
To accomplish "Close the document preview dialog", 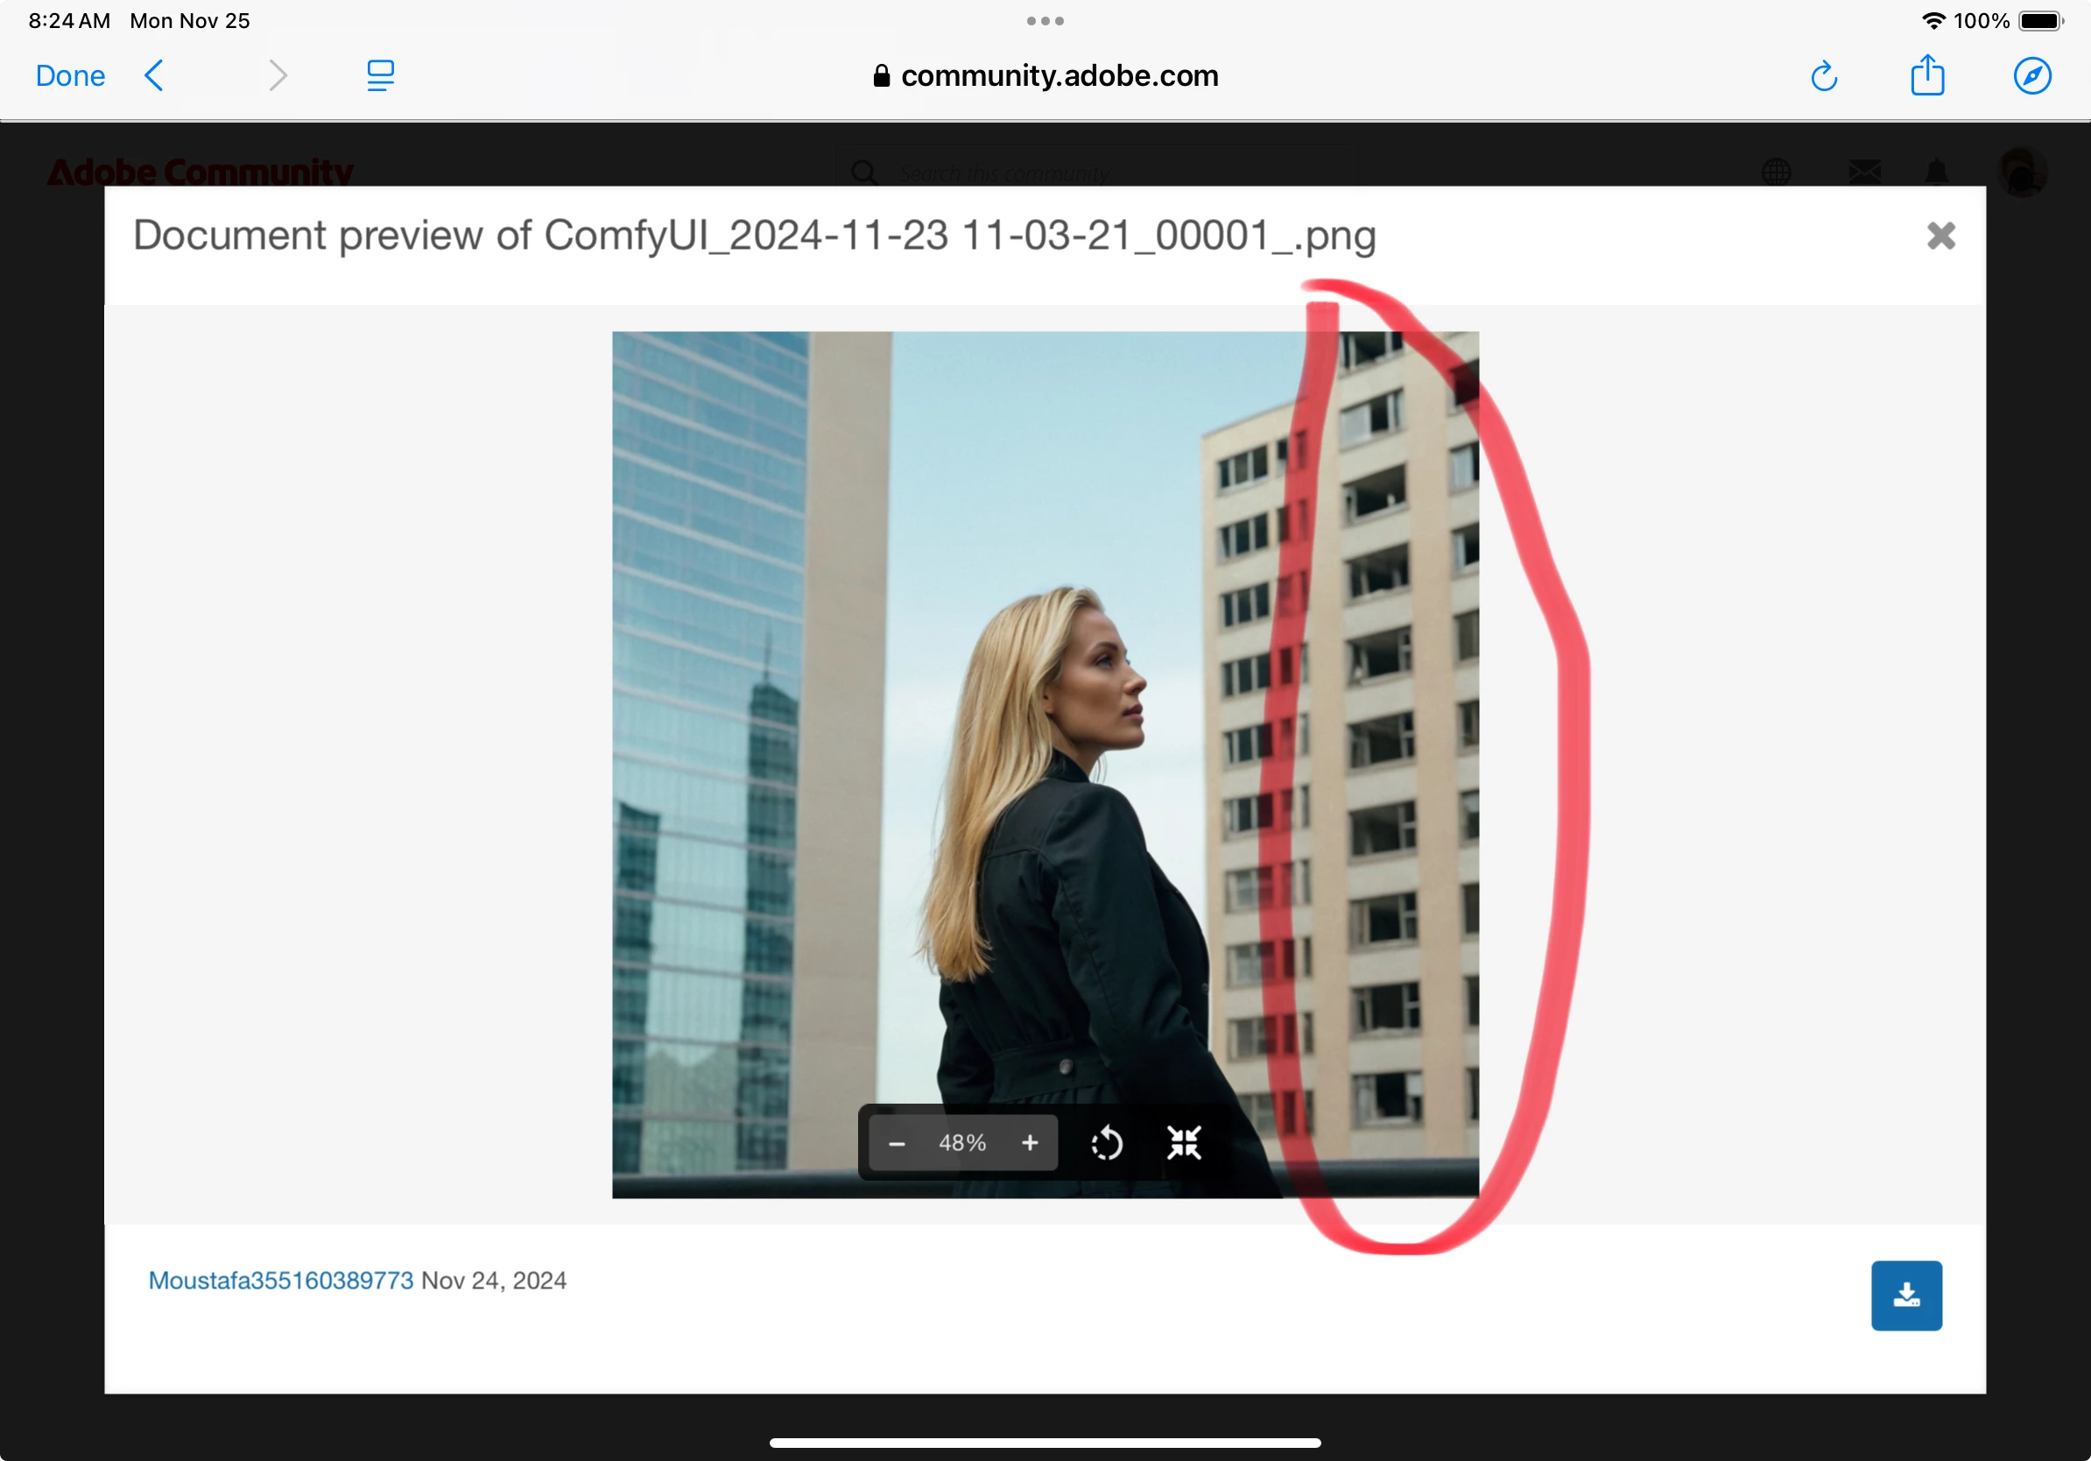I will point(1940,236).
